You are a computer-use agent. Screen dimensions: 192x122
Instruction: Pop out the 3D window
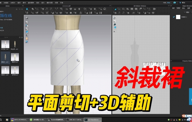coord(110,6)
